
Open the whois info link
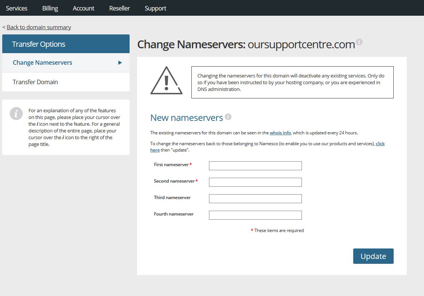pyautogui.click(x=280, y=133)
